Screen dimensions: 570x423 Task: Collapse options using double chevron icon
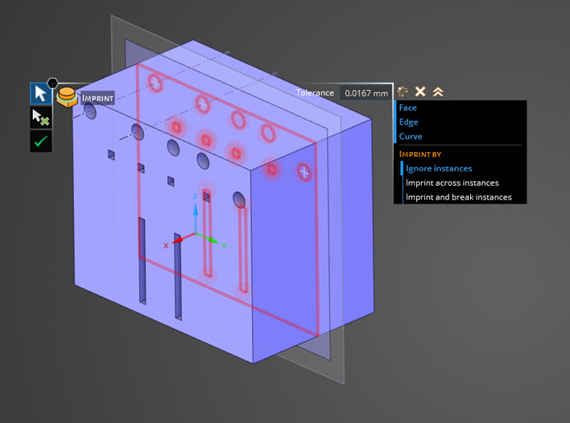pyautogui.click(x=438, y=92)
